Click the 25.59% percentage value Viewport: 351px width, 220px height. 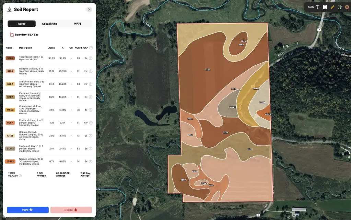(63, 71)
